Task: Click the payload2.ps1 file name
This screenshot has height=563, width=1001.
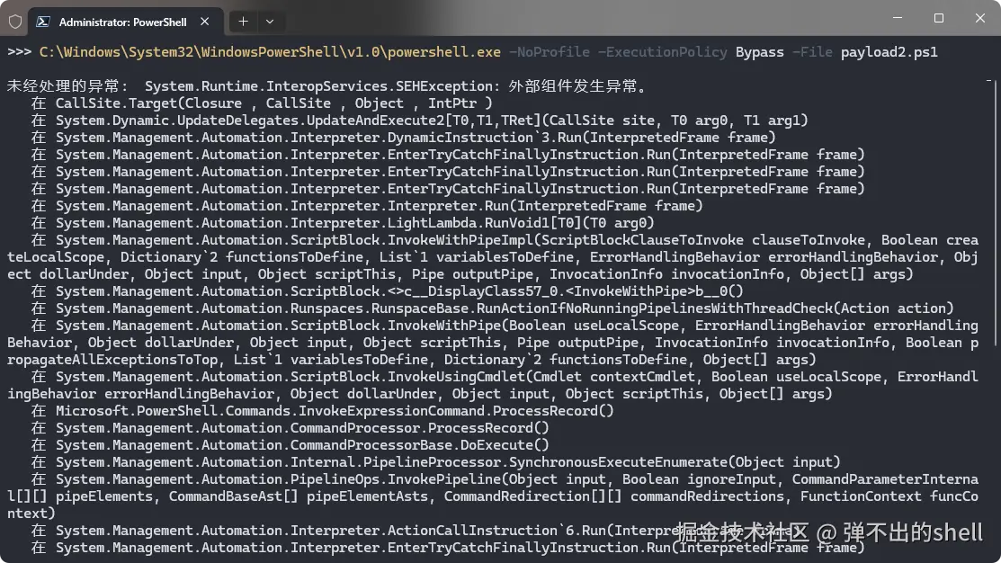Action: (x=889, y=51)
